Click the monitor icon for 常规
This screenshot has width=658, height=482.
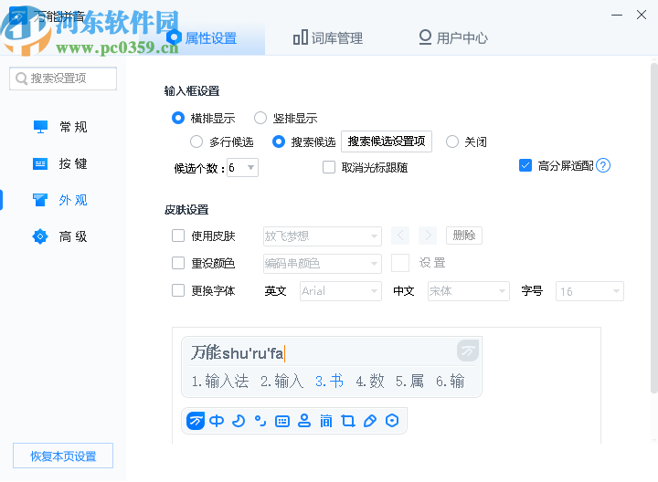pos(41,127)
